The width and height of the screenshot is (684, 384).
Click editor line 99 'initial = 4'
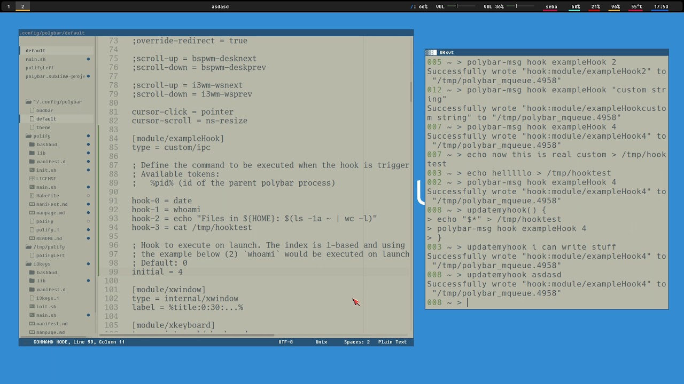pyautogui.click(x=157, y=272)
